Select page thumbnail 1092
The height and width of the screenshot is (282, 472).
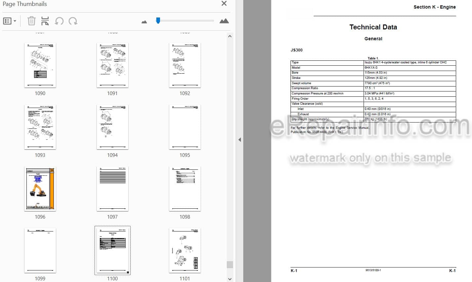coord(185,65)
